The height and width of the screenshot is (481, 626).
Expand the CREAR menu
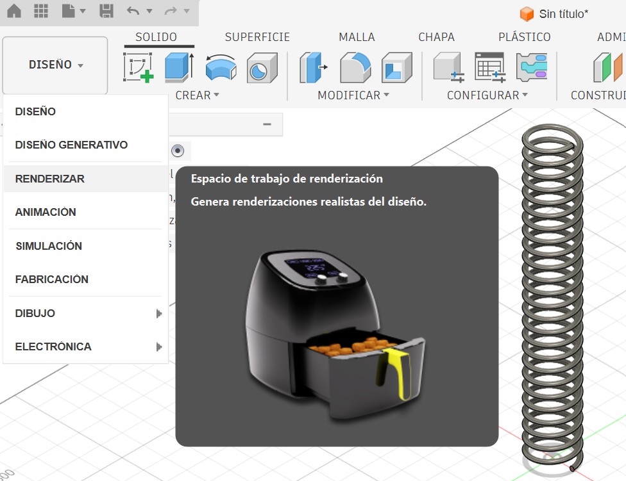point(197,95)
